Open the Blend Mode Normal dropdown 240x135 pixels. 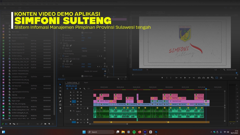click(x=90, y=51)
